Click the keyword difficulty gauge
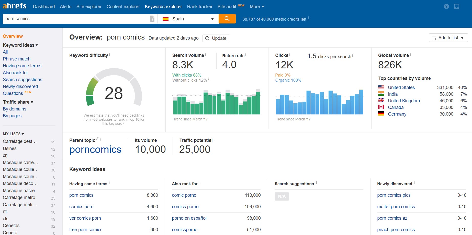 click(114, 88)
